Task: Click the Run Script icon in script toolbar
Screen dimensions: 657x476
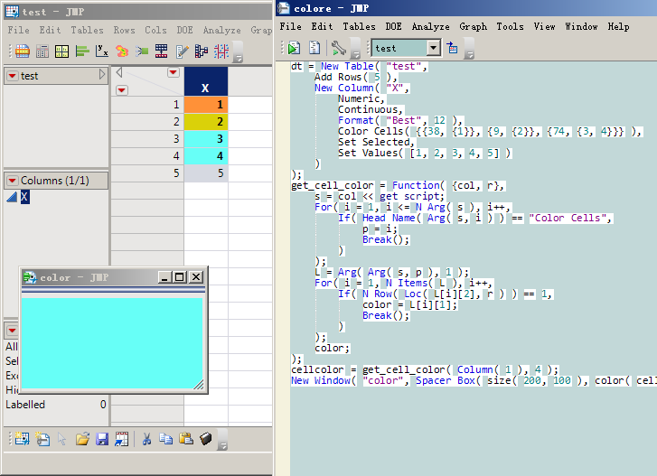Action: coord(294,48)
